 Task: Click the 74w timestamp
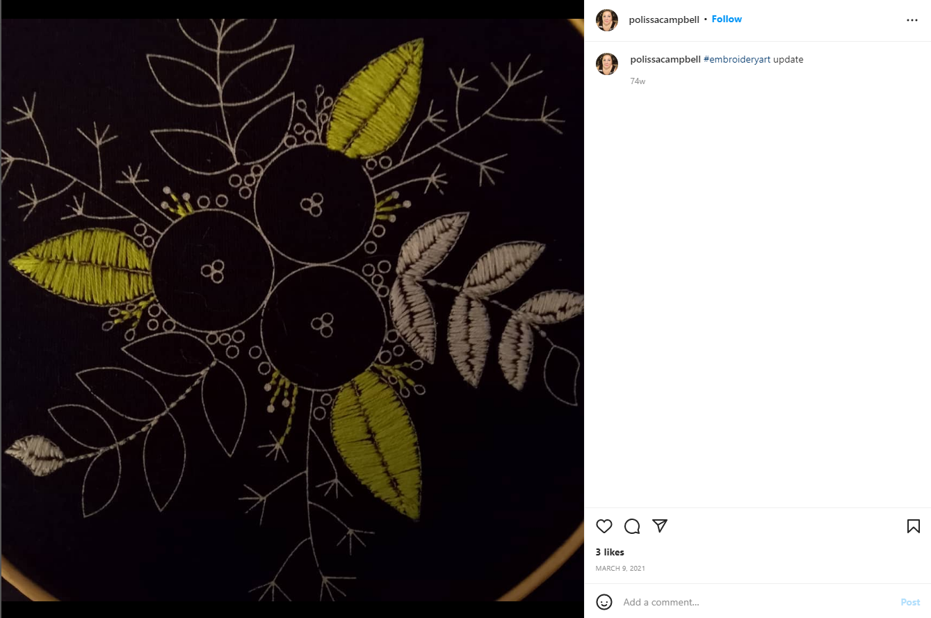coord(638,81)
